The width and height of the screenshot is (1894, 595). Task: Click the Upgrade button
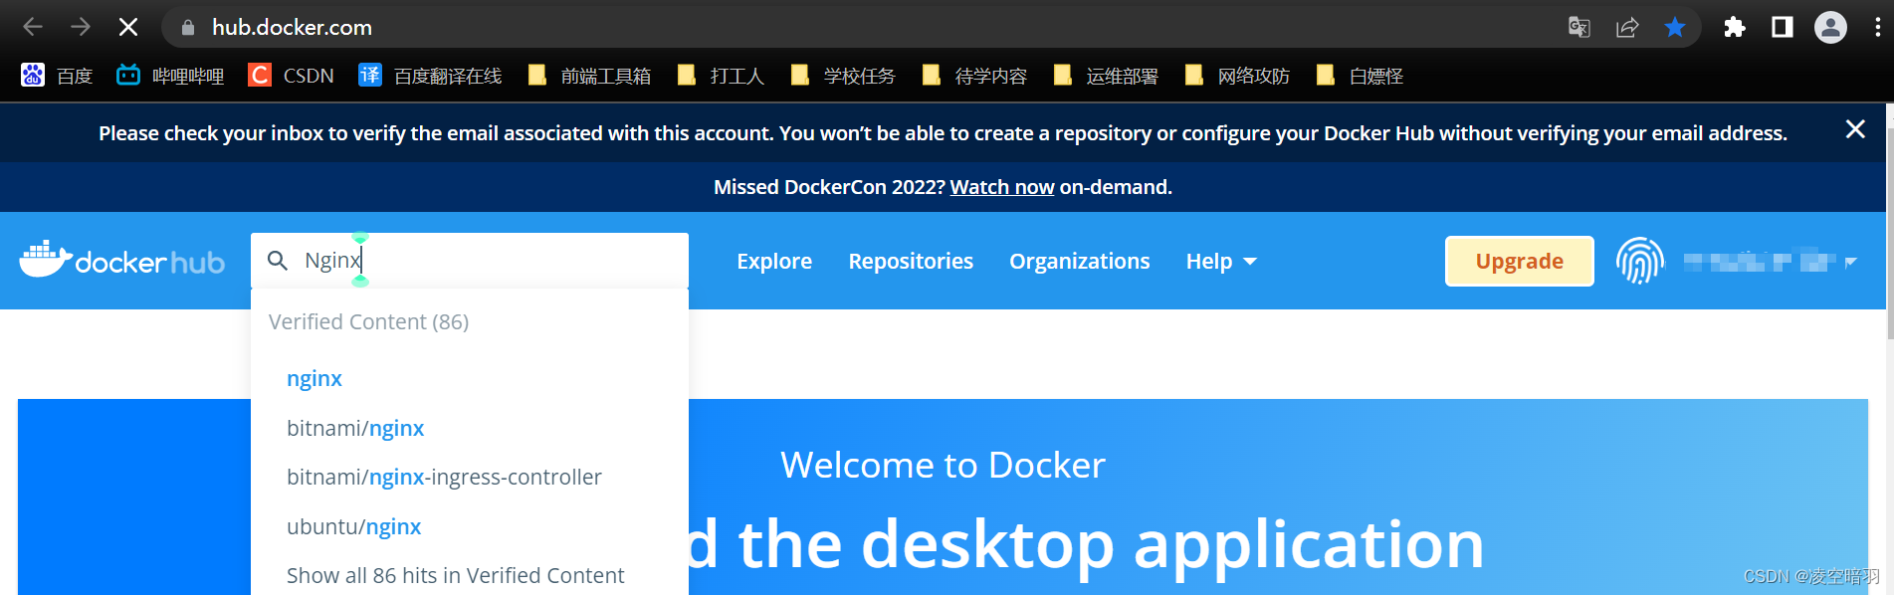pos(1519,261)
